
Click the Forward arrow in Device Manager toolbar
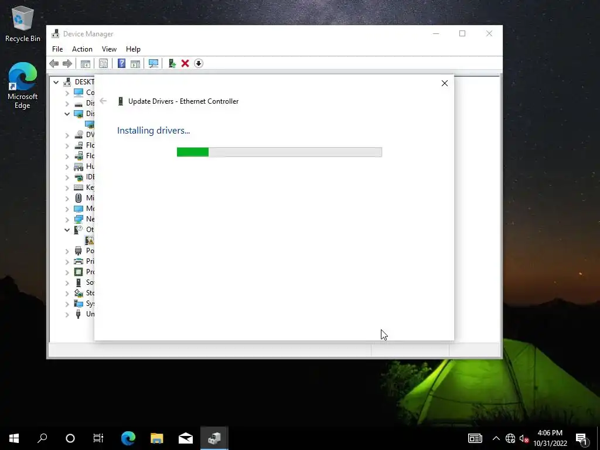67,63
